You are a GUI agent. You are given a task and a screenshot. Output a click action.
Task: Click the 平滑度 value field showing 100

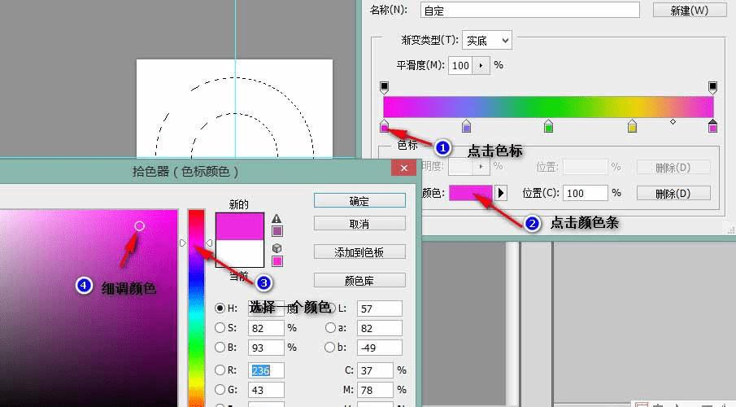click(460, 65)
